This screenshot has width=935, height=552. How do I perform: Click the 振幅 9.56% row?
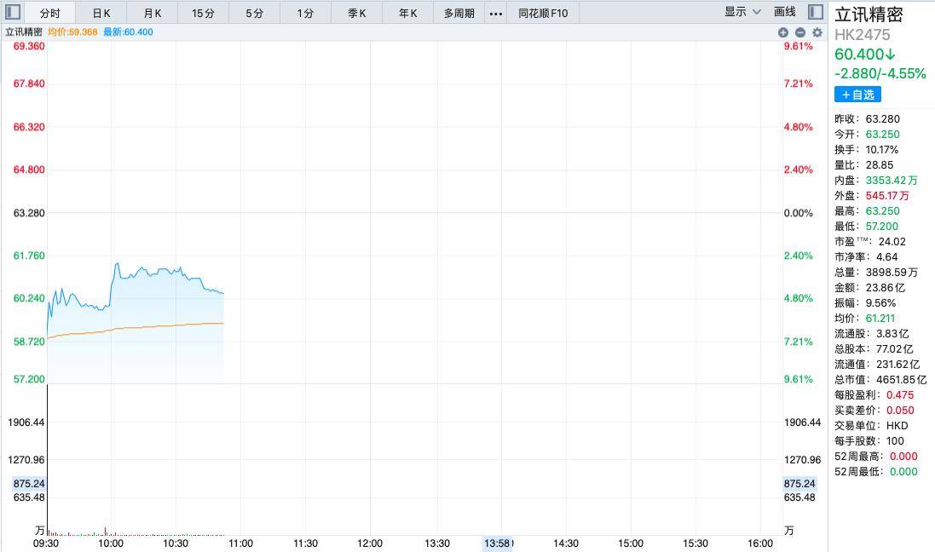coord(864,302)
